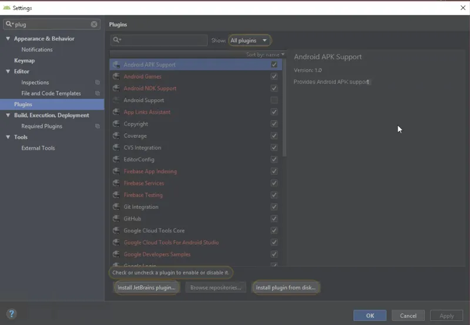Click the Firebase Services plugin icon
470x325 pixels.
(x=116, y=183)
